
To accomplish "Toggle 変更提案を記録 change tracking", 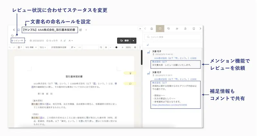I will pyautogui.click(x=59, y=47).
